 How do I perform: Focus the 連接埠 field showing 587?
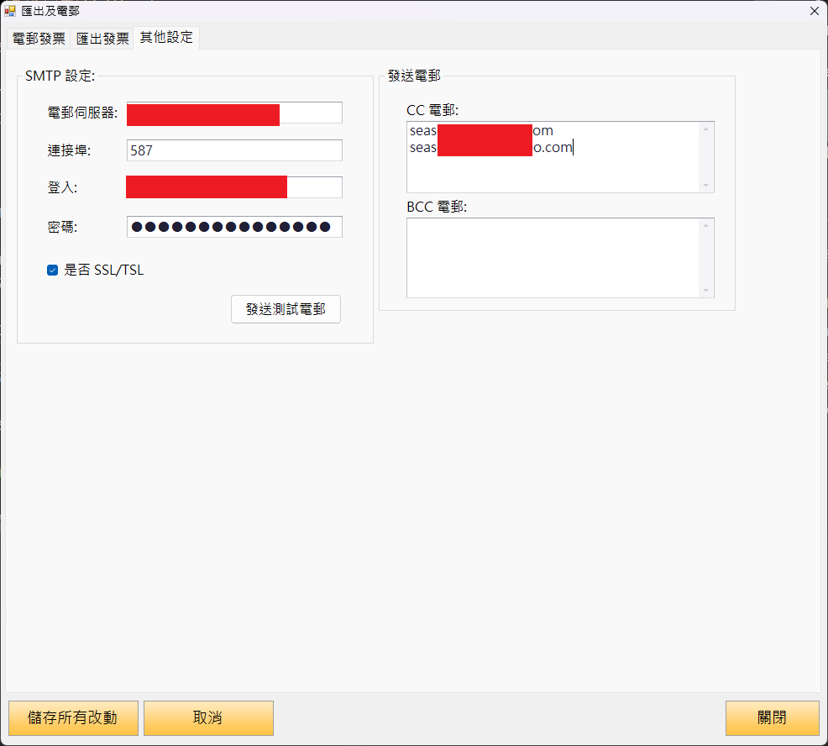click(x=234, y=150)
